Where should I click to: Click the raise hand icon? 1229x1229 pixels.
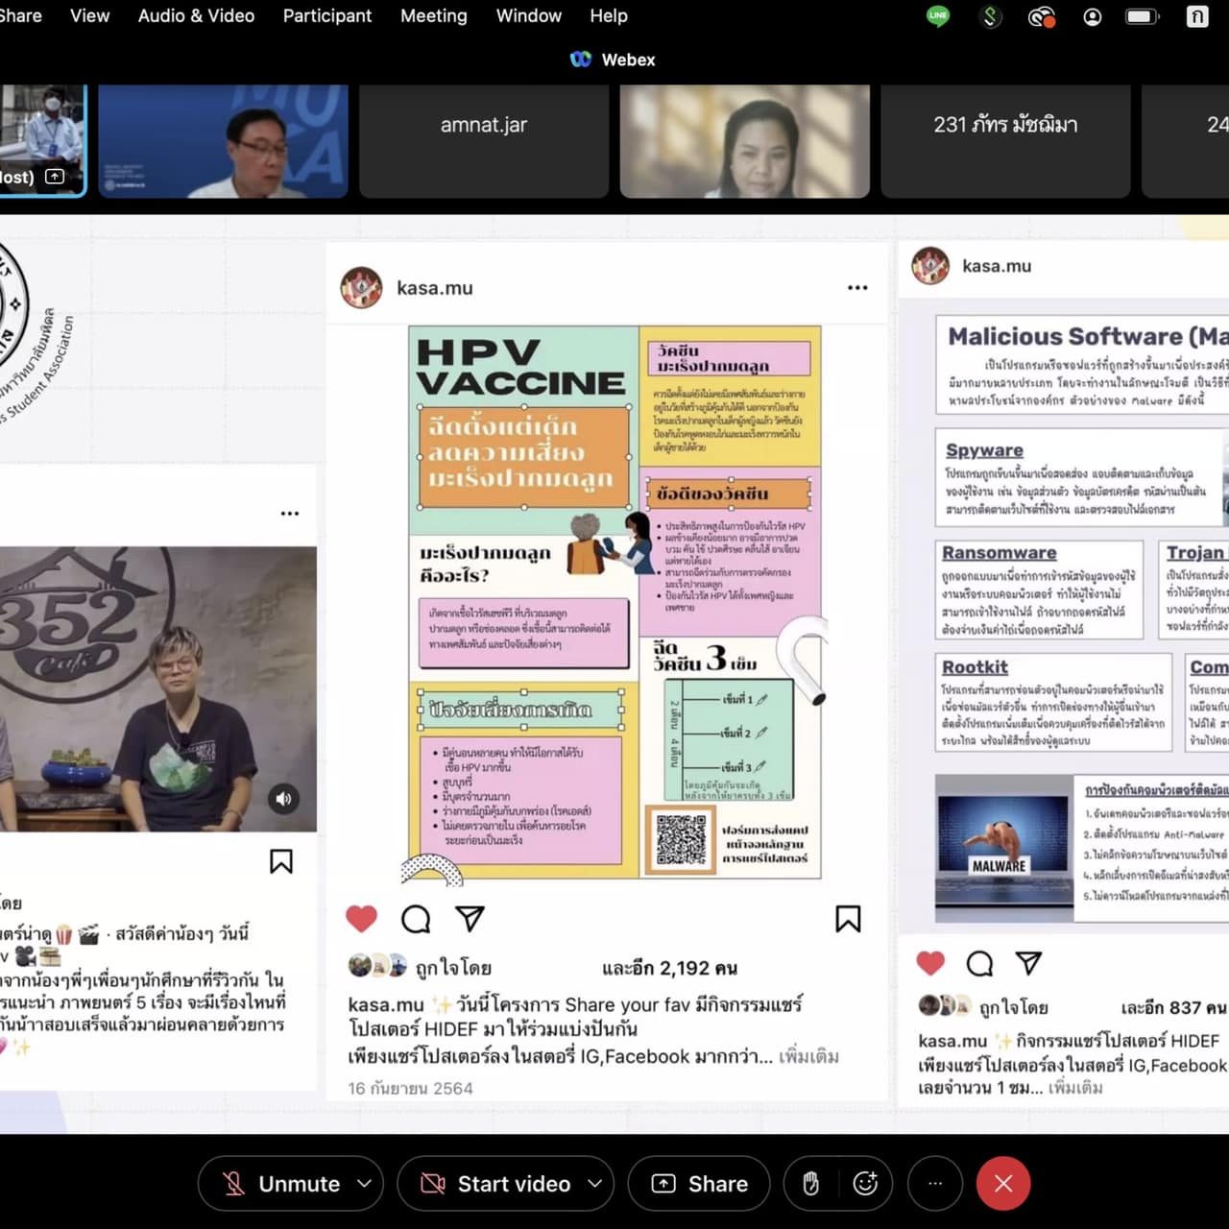click(x=811, y=1184)
